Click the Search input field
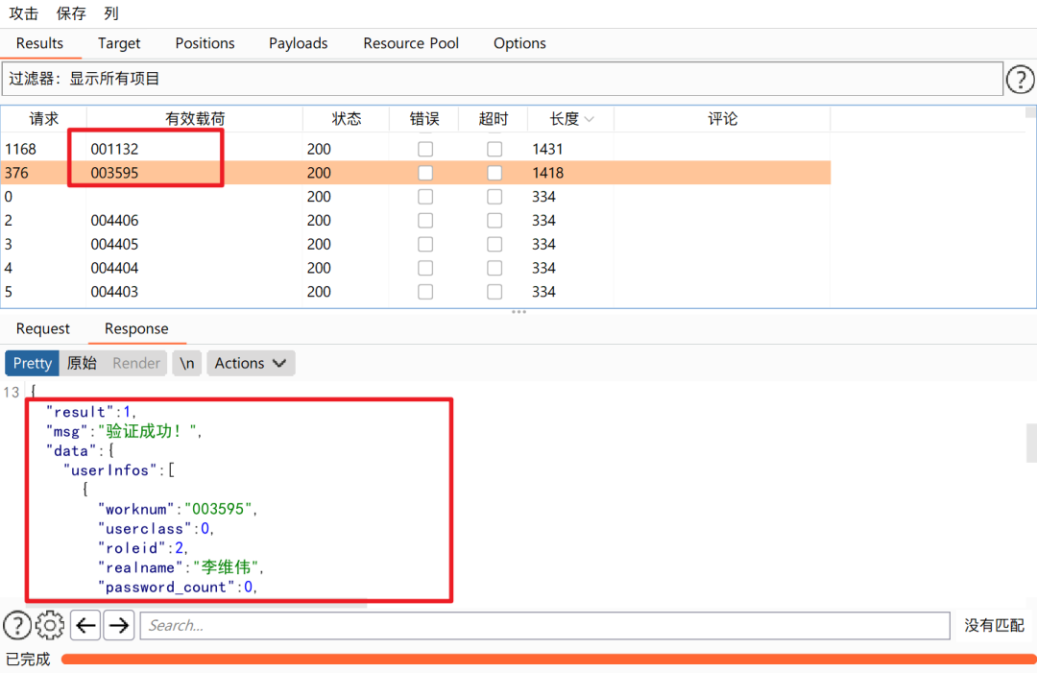1037x673 pixels. (545, 625)
